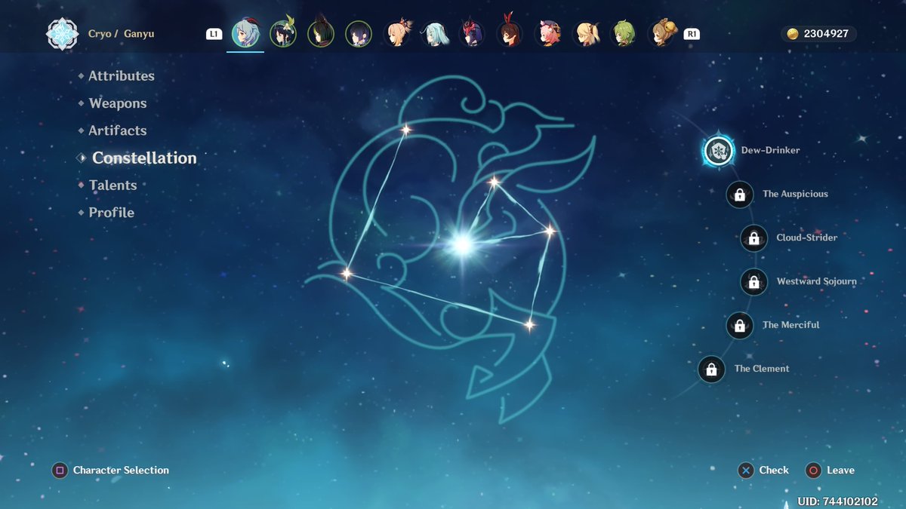Click the bright central constellation star
Image resolution: width=906 pixels, height=509 pixels.
[x=462, y=244]
